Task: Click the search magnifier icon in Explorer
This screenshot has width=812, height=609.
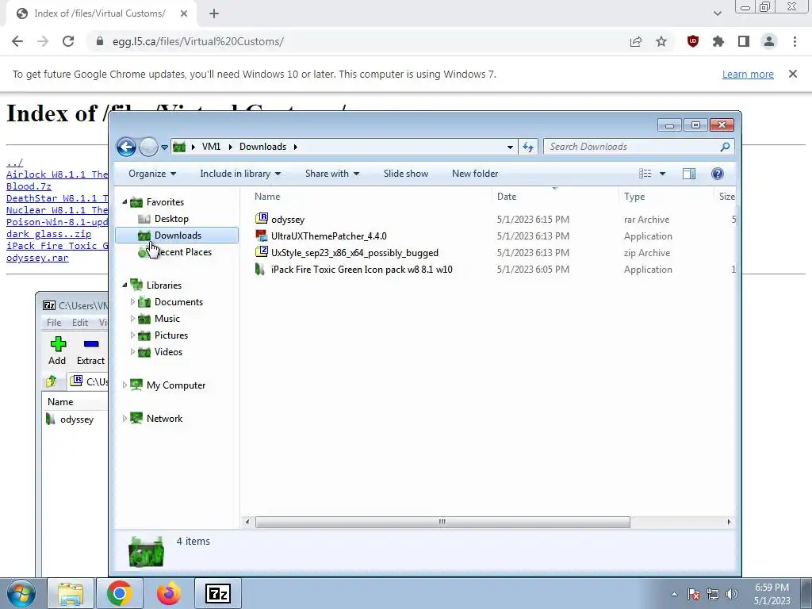Action: tap(725, 147)
